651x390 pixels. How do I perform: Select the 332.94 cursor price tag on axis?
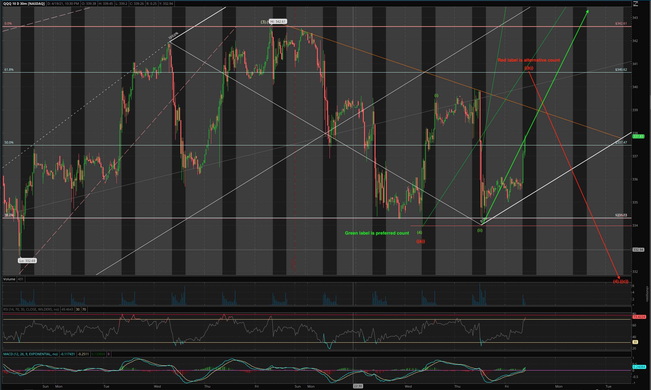[x=638, y=250]
